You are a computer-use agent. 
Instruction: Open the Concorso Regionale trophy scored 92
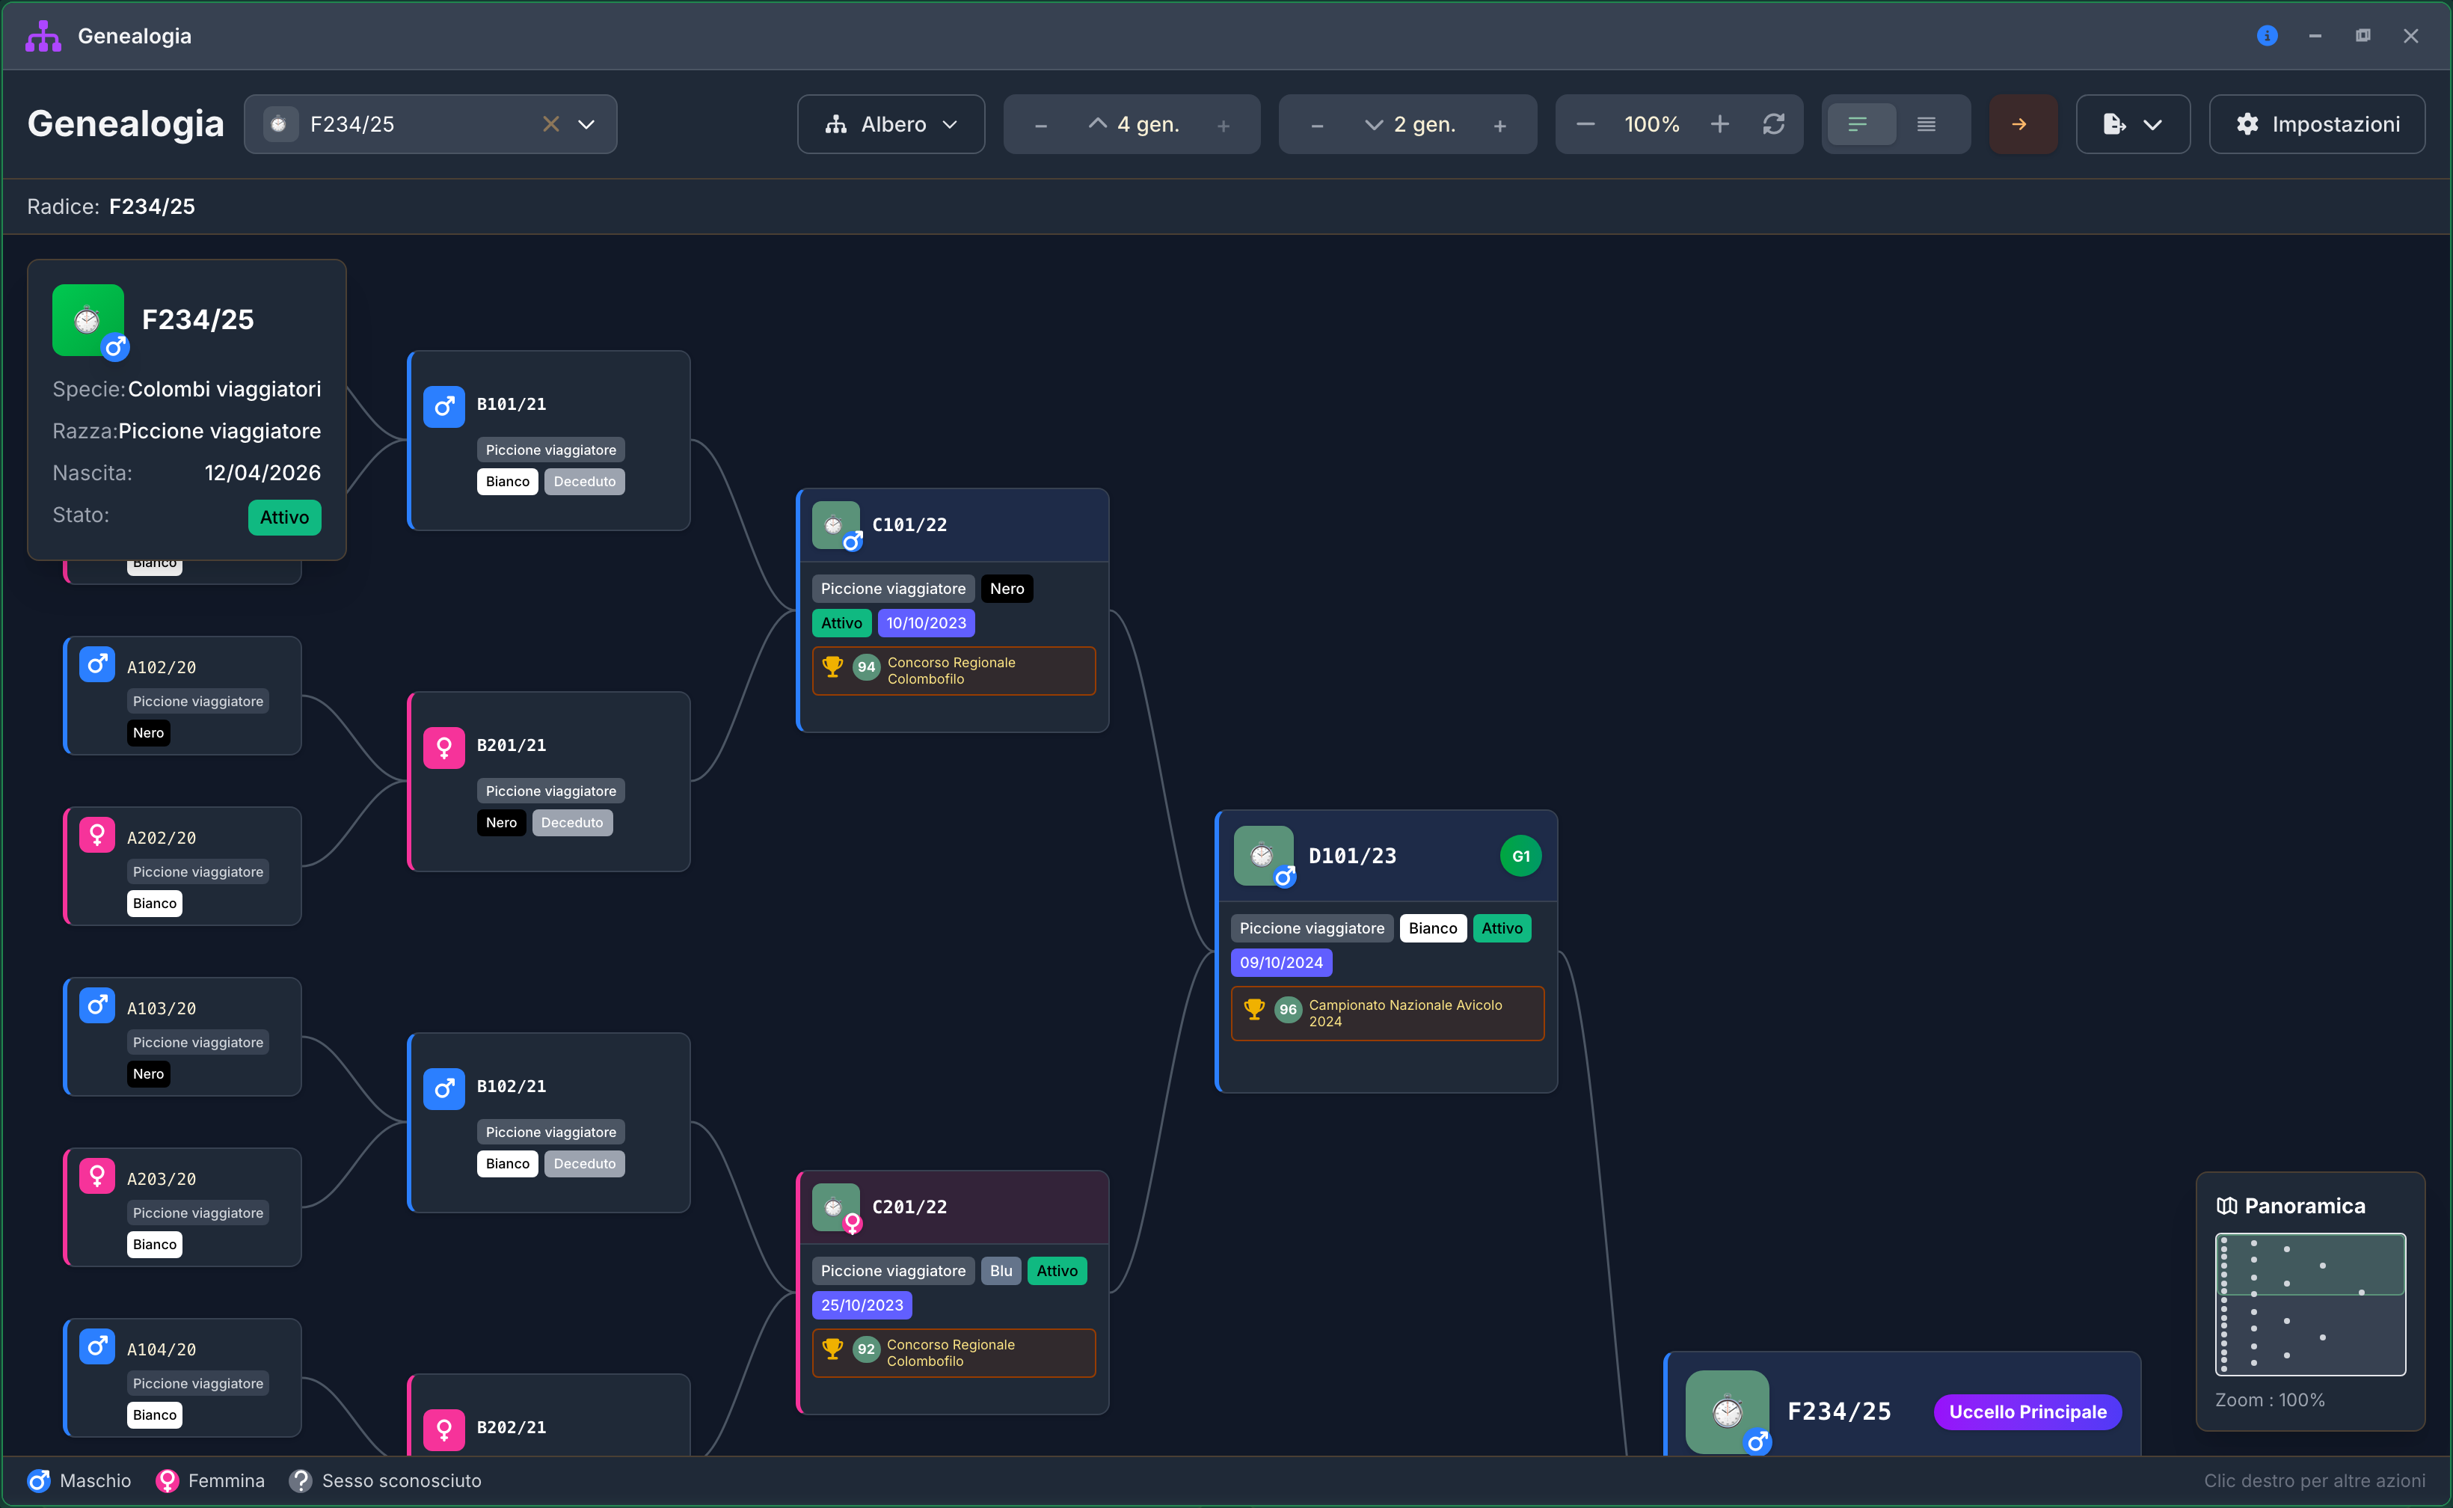[954, 1352]
